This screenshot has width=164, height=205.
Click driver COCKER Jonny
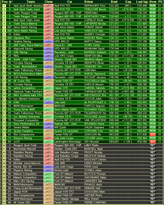point(94,138)
